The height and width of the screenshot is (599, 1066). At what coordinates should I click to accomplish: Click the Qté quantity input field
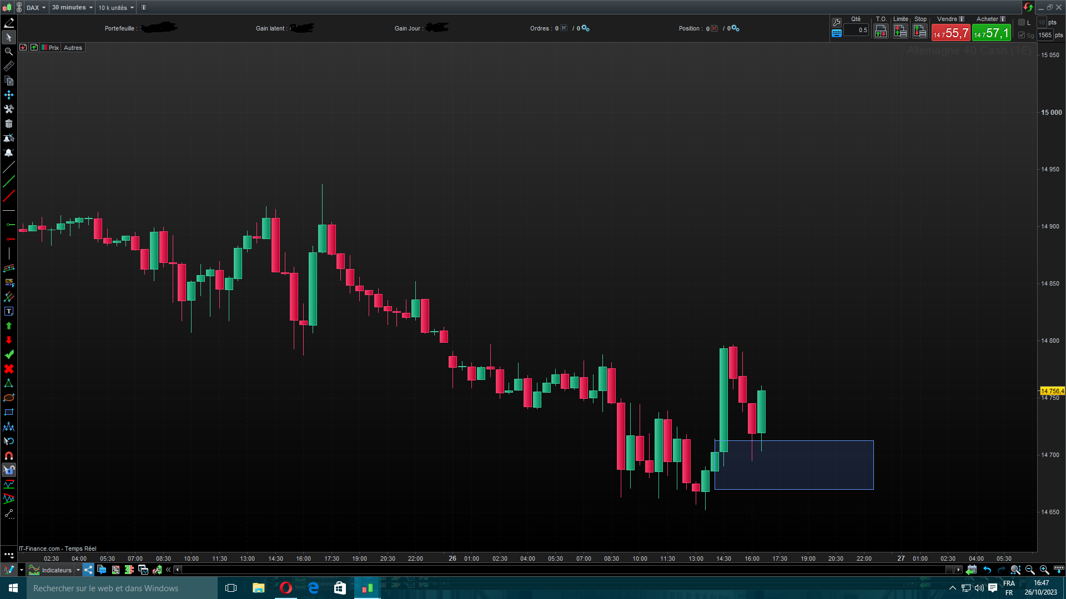point(856,31)
